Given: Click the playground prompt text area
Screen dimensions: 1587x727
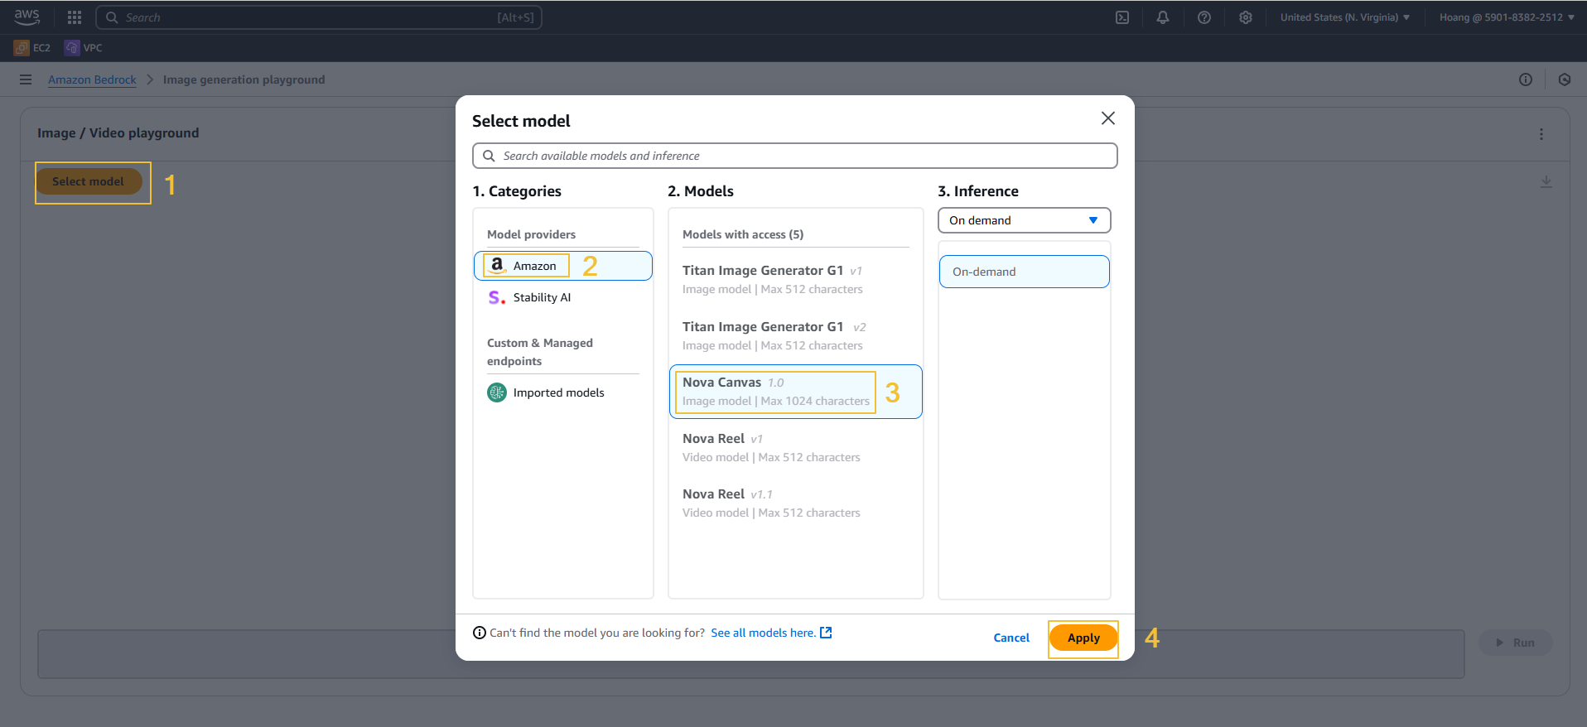Looking at the screenshot, I should click(750, 654).
